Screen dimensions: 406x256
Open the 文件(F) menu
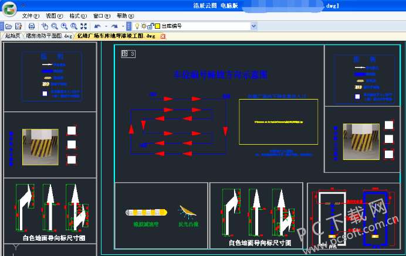[31, 16]
